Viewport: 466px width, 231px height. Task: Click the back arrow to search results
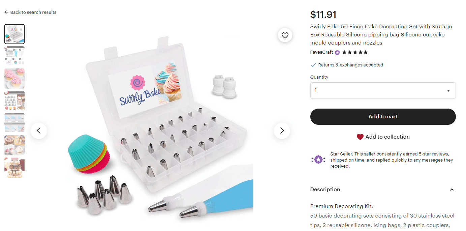click(6, 12)
